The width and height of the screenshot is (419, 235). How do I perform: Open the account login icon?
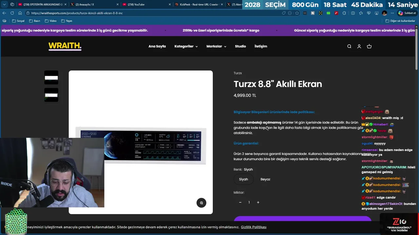click(359, 46)
